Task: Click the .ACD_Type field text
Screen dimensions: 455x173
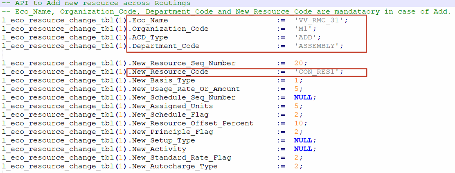Action: 148,38
